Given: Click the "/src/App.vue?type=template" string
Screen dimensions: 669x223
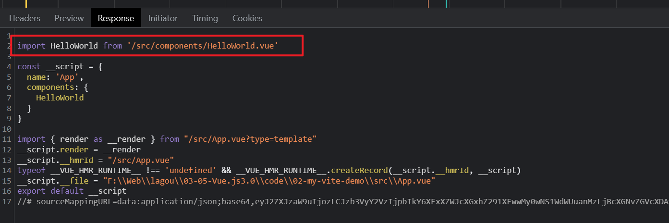Looking at the screenshot, I should (x=250, y=139).
